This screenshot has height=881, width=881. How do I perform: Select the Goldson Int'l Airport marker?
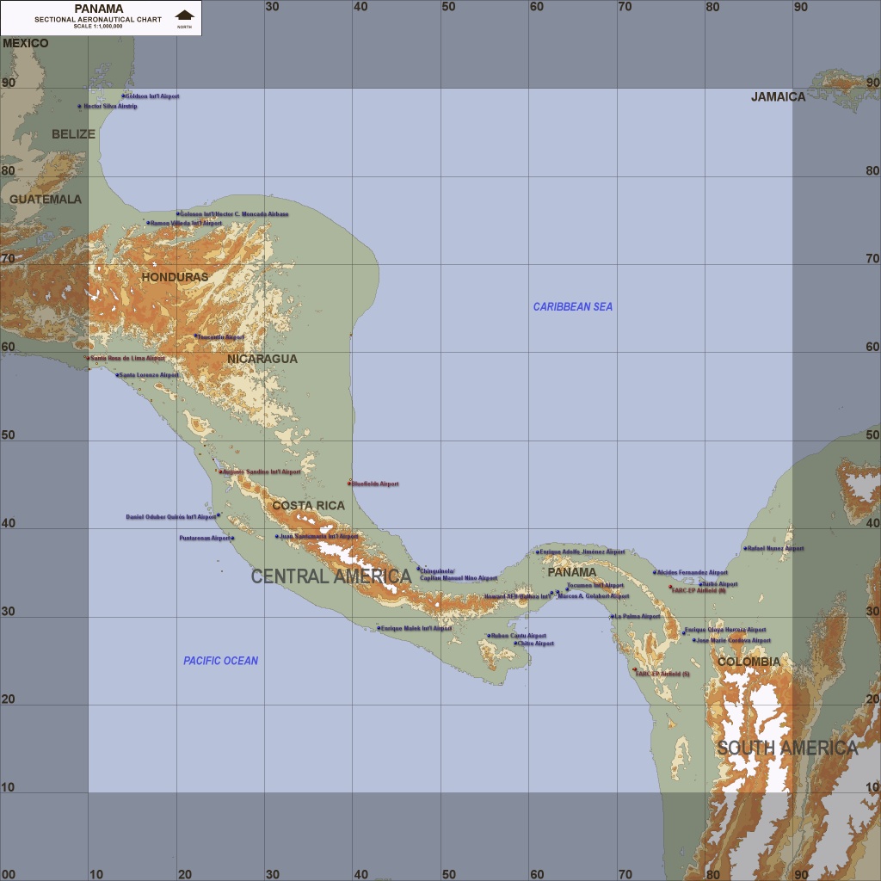point(123,95)
